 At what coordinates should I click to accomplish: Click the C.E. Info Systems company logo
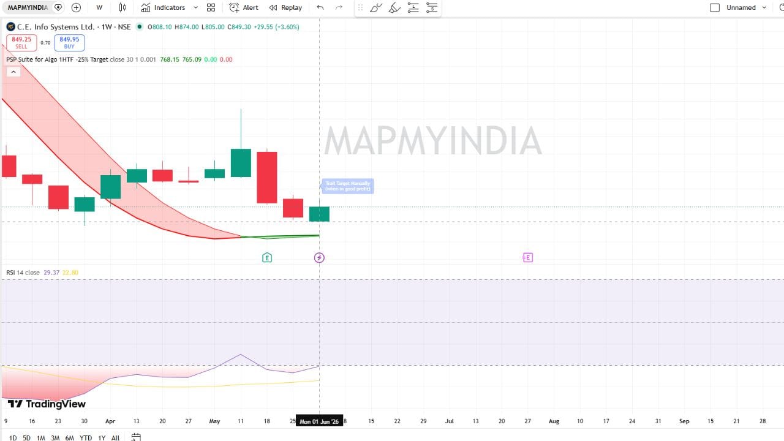(10, 27)
